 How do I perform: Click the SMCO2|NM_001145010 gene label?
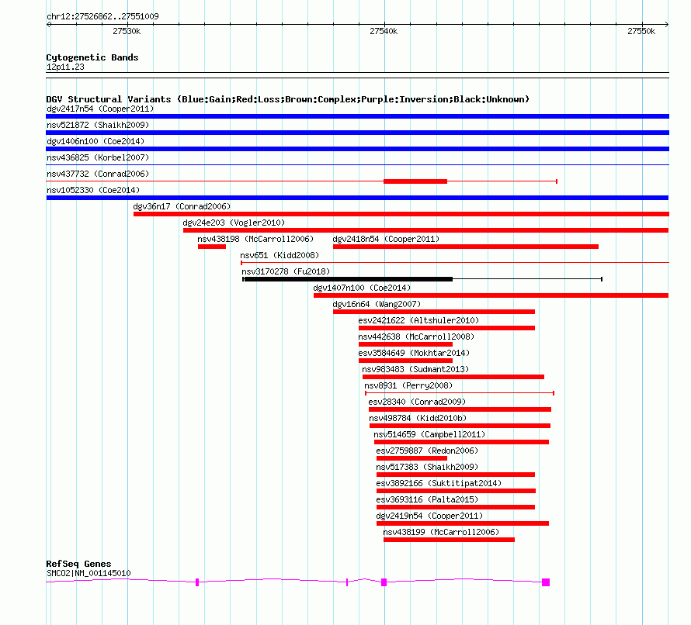pos(89,573)
